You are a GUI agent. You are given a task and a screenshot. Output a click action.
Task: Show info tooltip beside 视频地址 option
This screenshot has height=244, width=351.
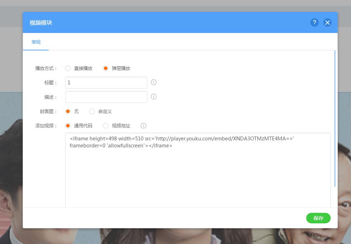143,126
